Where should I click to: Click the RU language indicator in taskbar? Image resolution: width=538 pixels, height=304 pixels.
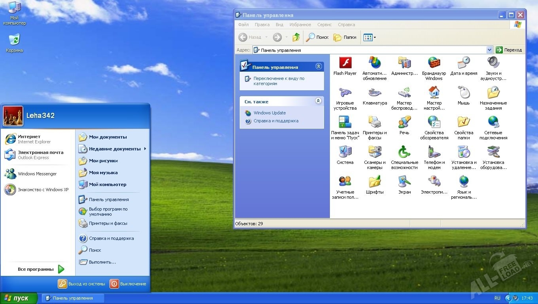pos(497,298)
